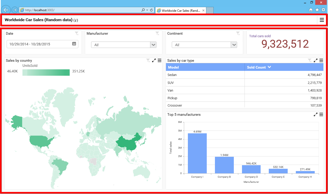Select the Sedan row
This screenshot has width=328, height=194.
point(245,75)
